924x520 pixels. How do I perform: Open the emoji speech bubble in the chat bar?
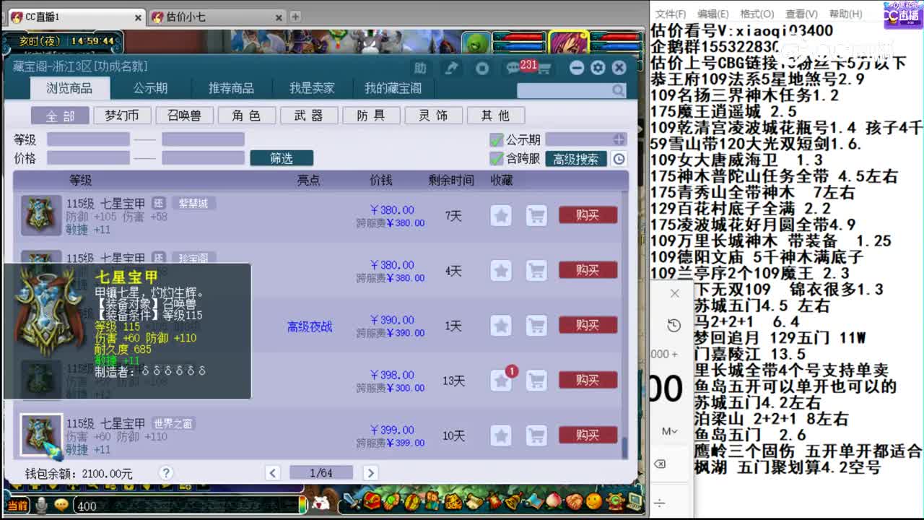click(61, 506)
